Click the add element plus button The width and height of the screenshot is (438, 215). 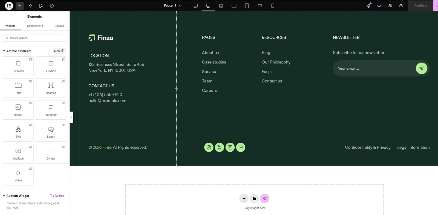coord(20,5)
